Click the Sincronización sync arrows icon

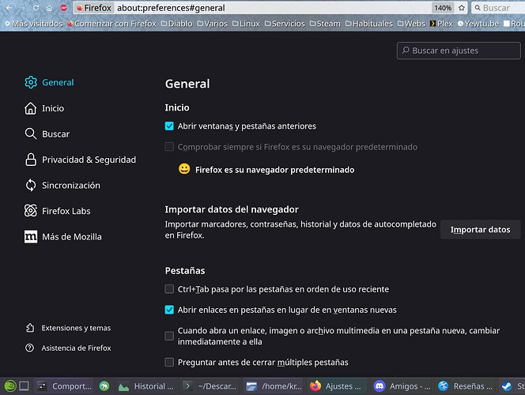pyautogui.click(x=31, y=186)
